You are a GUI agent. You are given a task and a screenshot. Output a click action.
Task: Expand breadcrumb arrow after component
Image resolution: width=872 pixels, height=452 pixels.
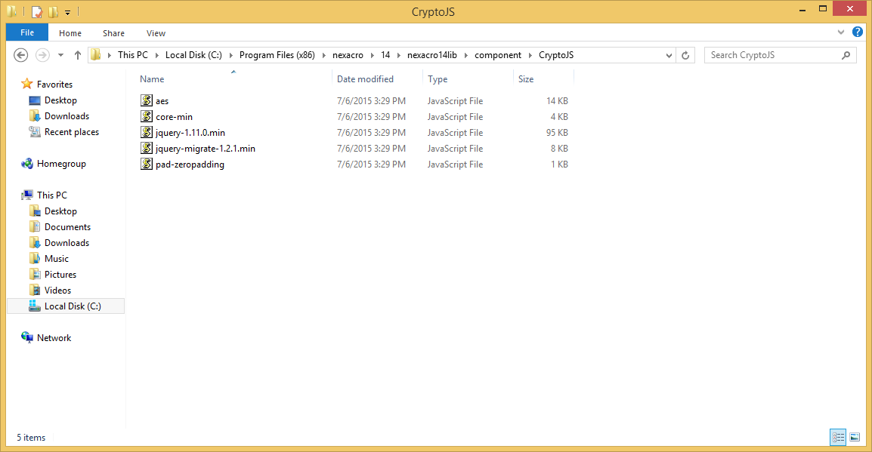[530, 55]
